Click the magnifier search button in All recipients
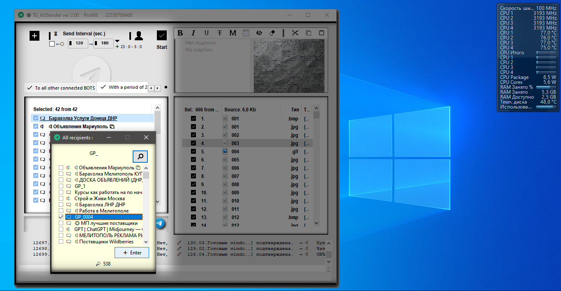Image resolution: width=561 pixels, height=291 pixels. click(x=140, y=156)
